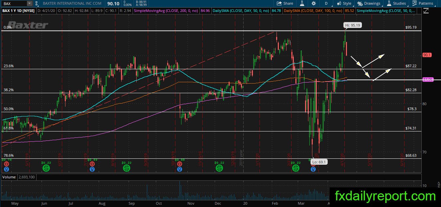The height and width of the screenshot is (207, 441).
Task: Click the 85.52 orange study value
Action: [x=349, y=11]
